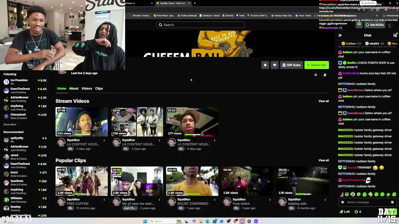Screen dimensions: 399x224
Task: Play the 01:23 stream video thumbnail
Action: 192,122
